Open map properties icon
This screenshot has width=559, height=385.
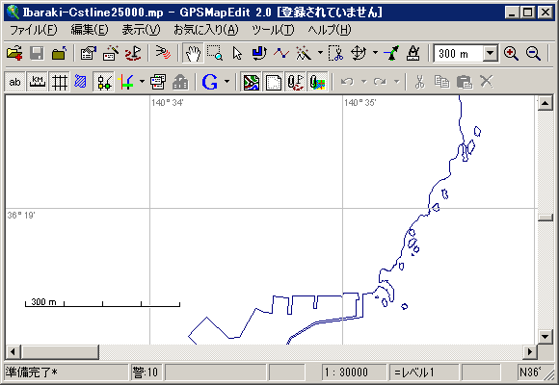(x=88, y=54)
